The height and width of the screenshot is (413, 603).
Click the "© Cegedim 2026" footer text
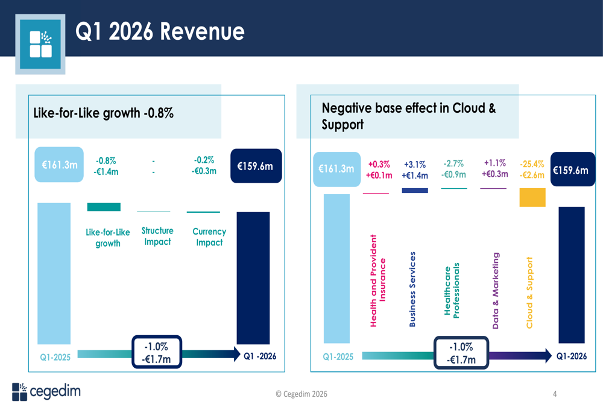[301, 394]
